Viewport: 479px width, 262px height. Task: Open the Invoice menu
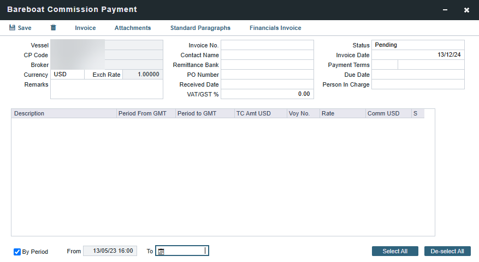pyautogui.click(x=85, y=28)
